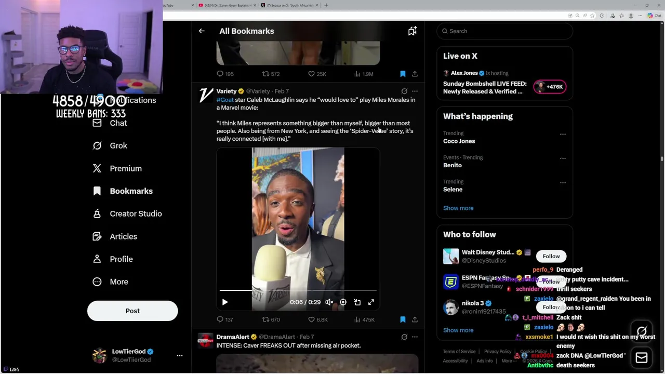
Task: Show more under What's happening
Action: [x=458, y=208]
